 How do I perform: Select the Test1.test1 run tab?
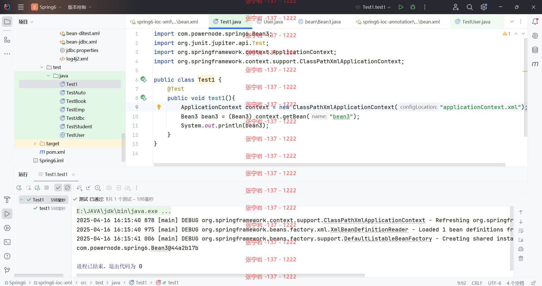(56, 174)
